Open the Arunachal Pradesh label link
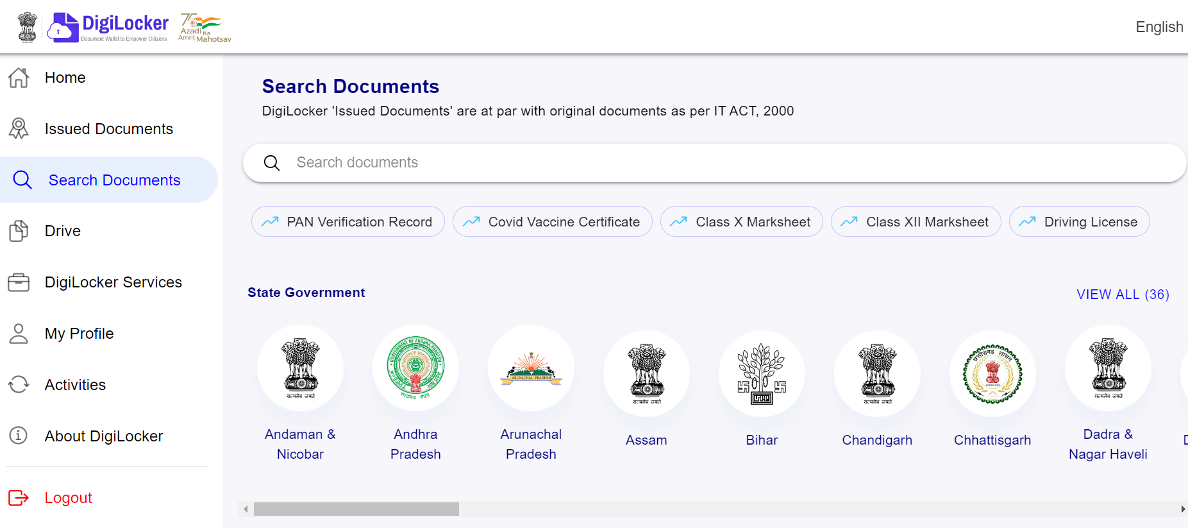The width and height of the screenshot is (1188, 528). (x=531, y=444)
